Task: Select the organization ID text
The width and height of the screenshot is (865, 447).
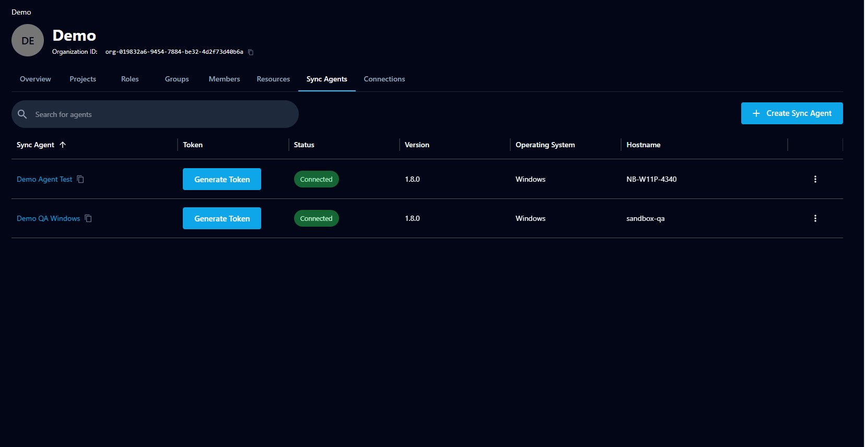Action: 174,52
